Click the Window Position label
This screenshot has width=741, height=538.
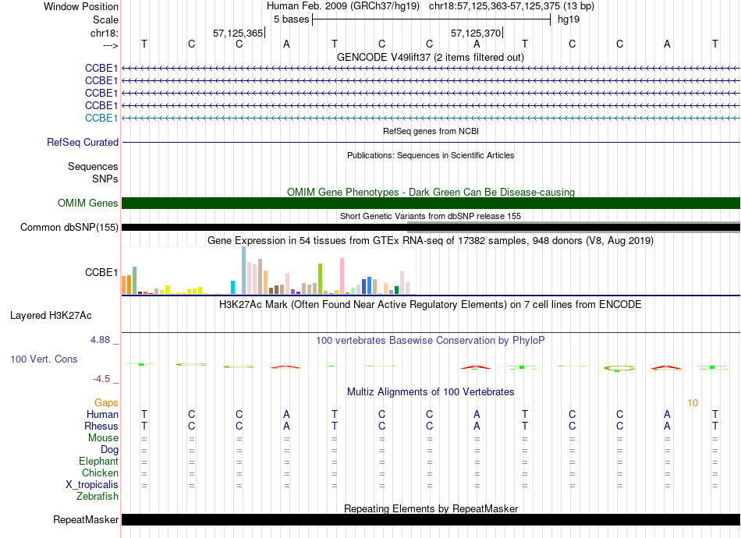pyautogui.click(x=81, y=6)
